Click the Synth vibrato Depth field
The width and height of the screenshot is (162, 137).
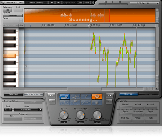[151, 115]
